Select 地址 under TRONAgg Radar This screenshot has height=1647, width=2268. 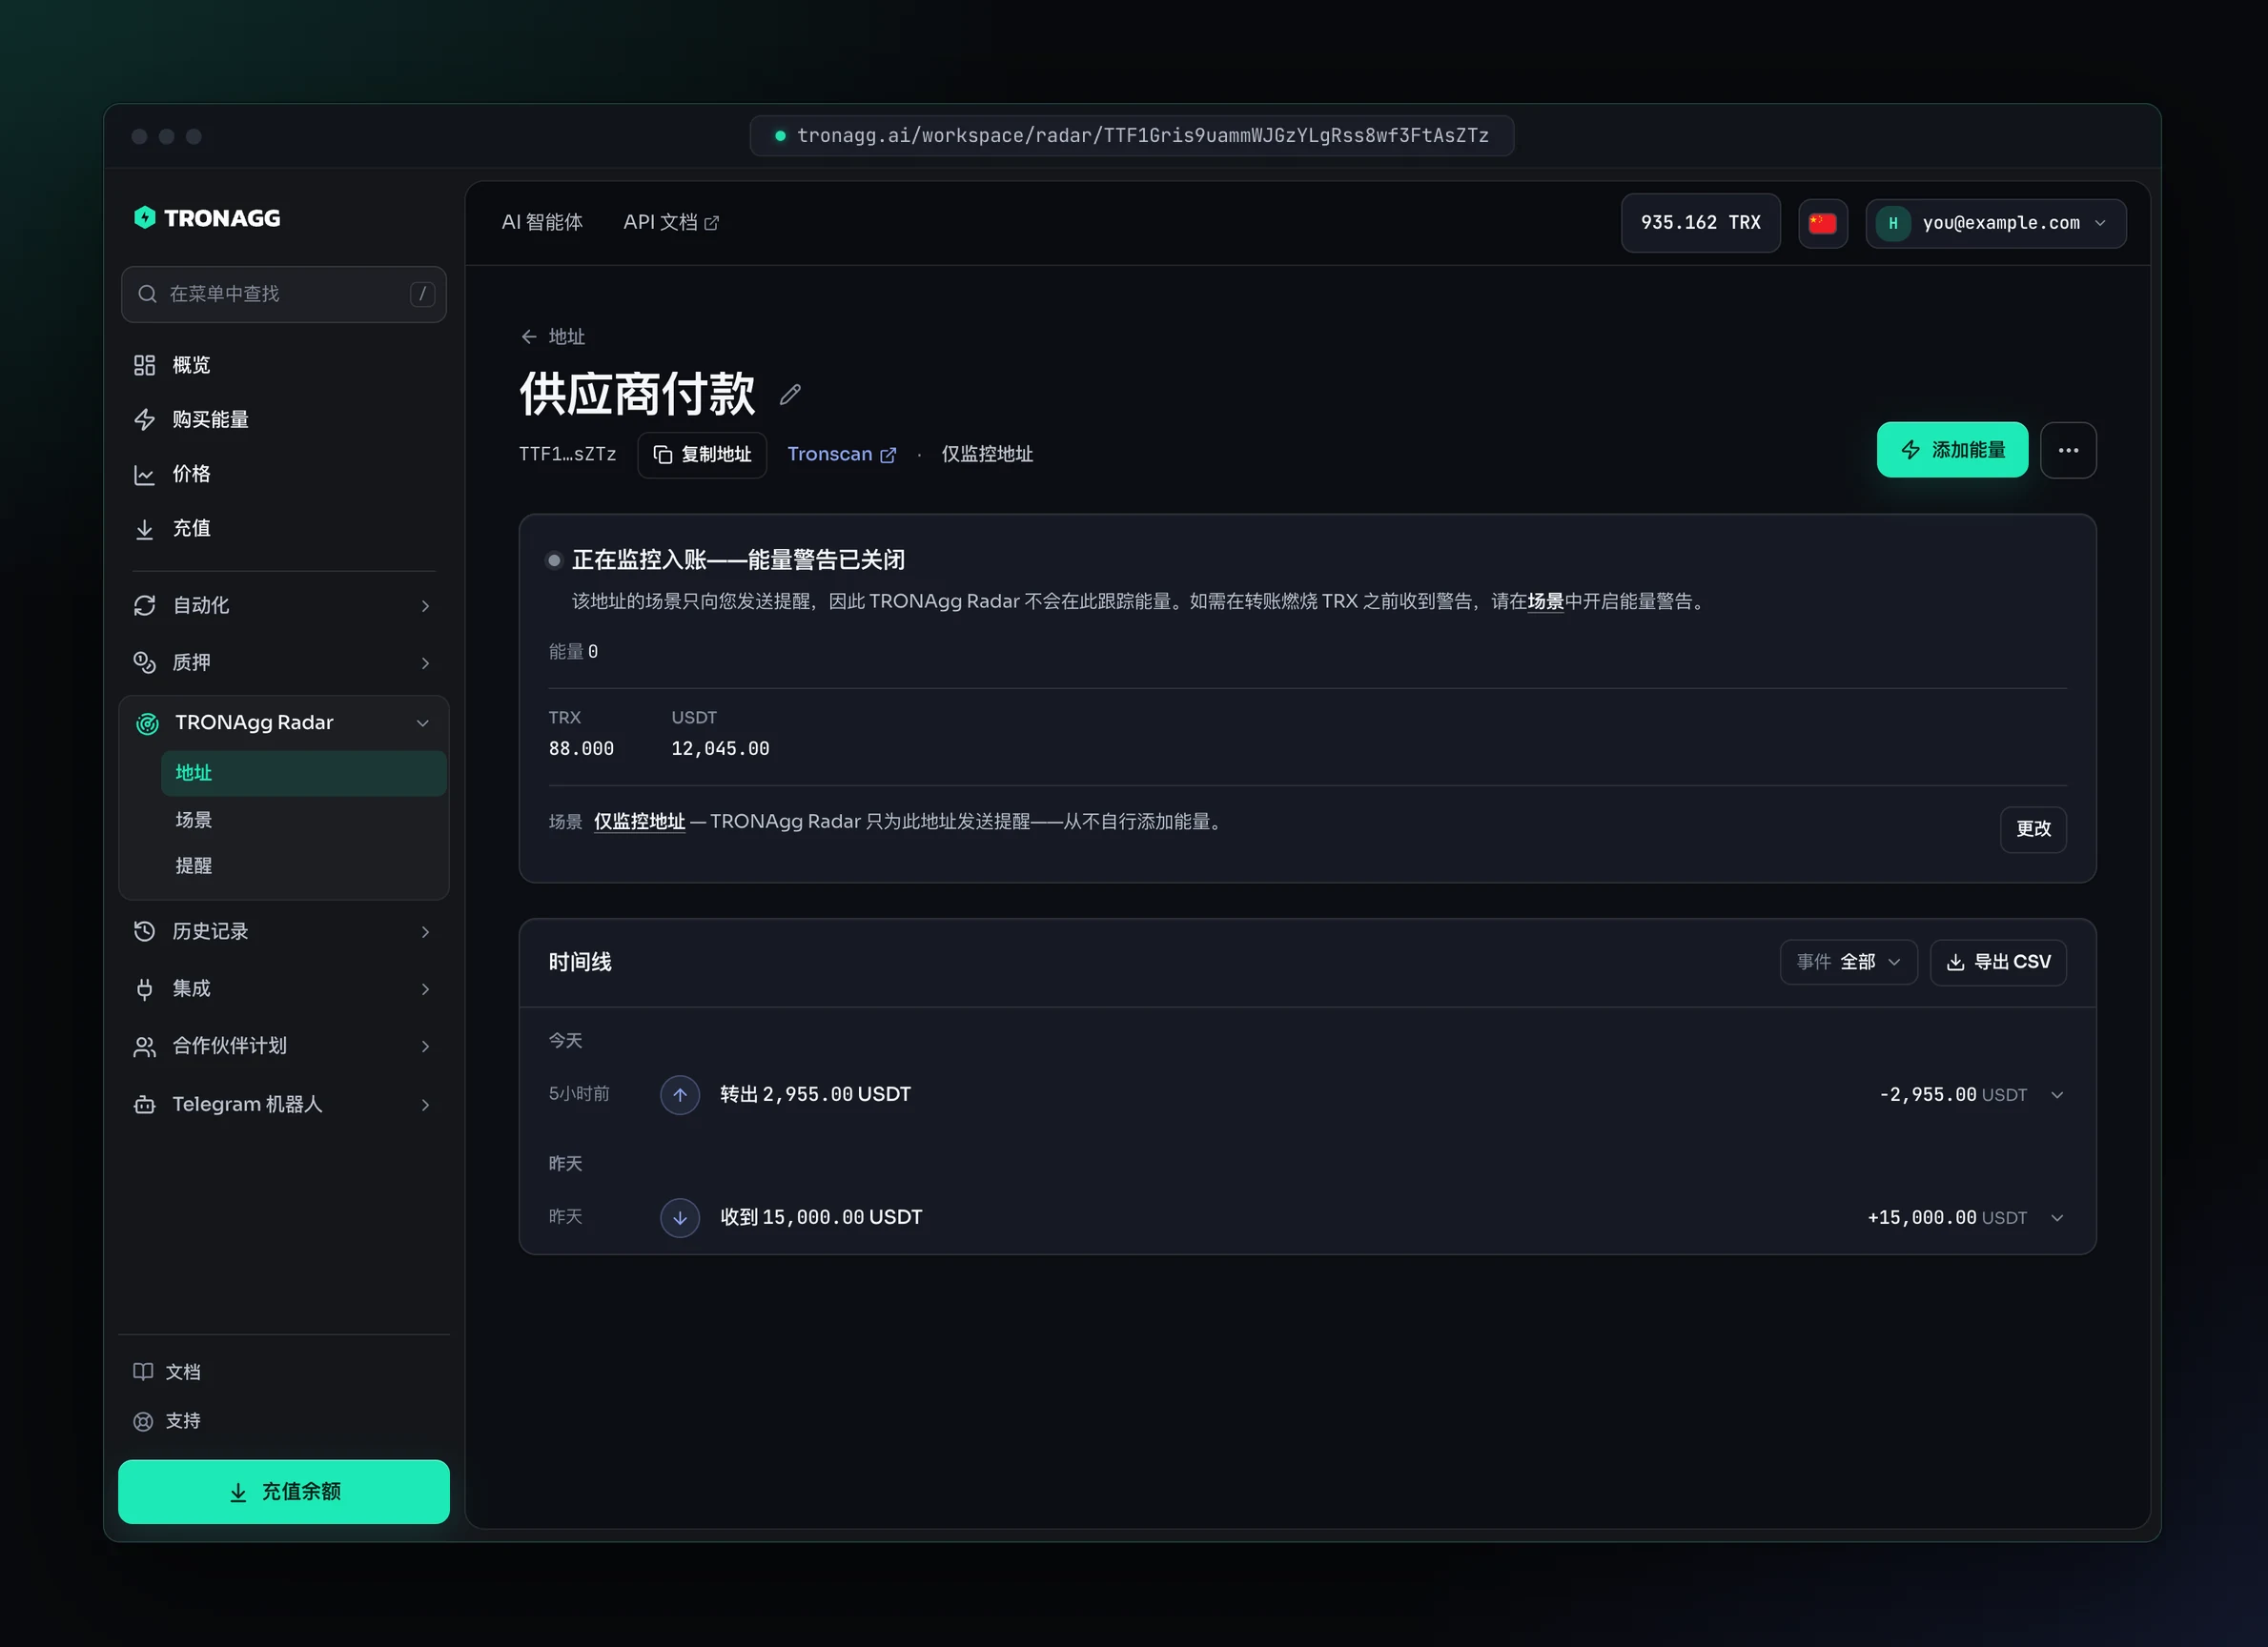pos(303,773)
